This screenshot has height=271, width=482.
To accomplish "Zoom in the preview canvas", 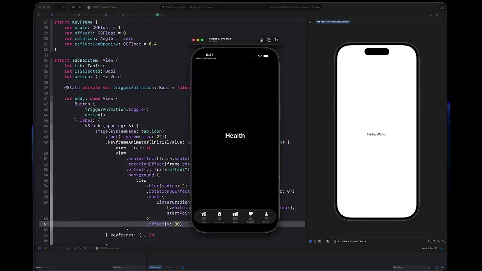I will click(x=443, y=241).
